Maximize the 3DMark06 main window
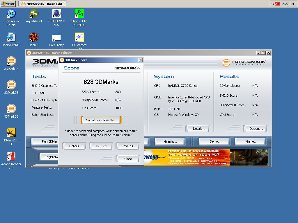This screenshot has width=298, height=223. (x=263, y=53)
